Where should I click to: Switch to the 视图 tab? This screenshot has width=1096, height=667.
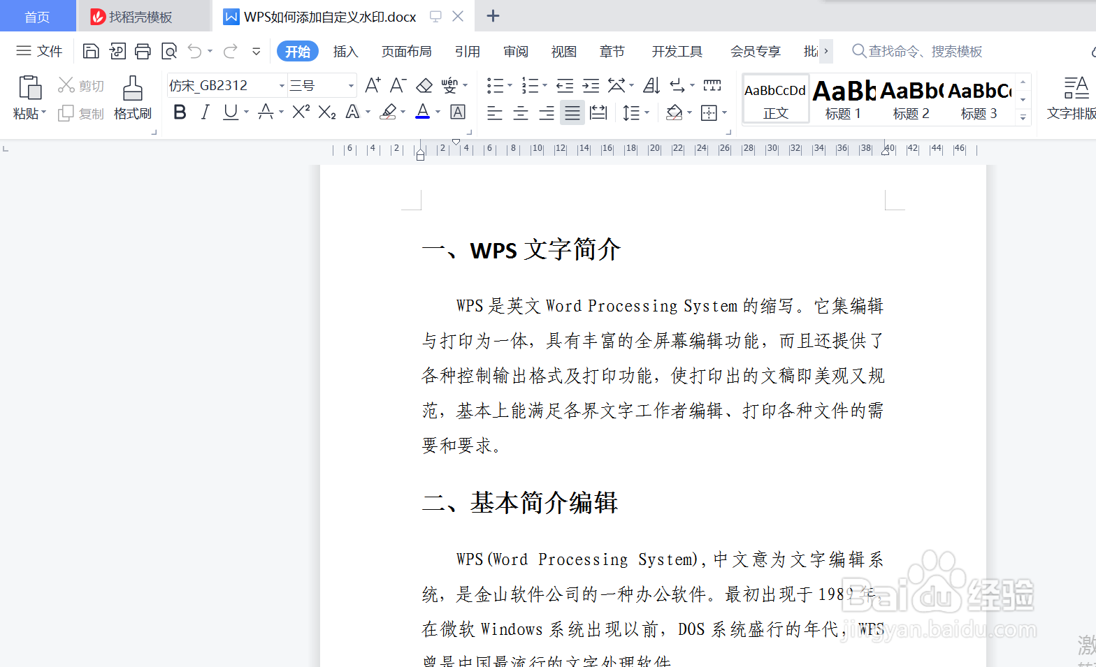click(x=564, y=51)
